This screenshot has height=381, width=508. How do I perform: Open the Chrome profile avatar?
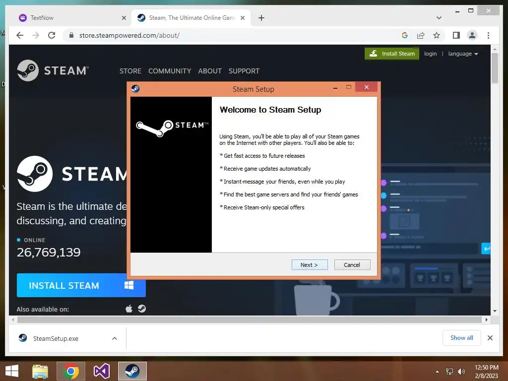[472, 35]
